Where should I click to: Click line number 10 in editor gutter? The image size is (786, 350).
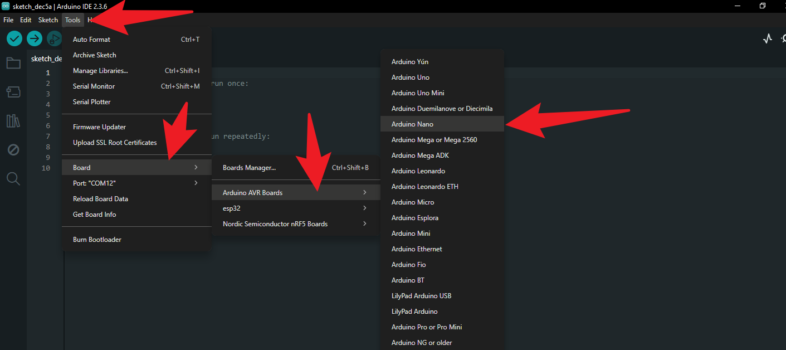click(x=46, y=168)
